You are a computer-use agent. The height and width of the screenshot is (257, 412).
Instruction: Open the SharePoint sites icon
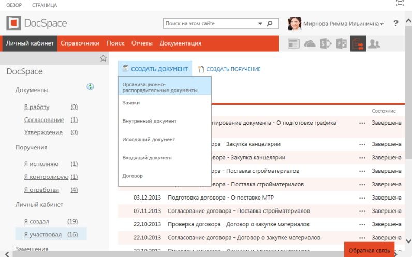pos(326,43)
